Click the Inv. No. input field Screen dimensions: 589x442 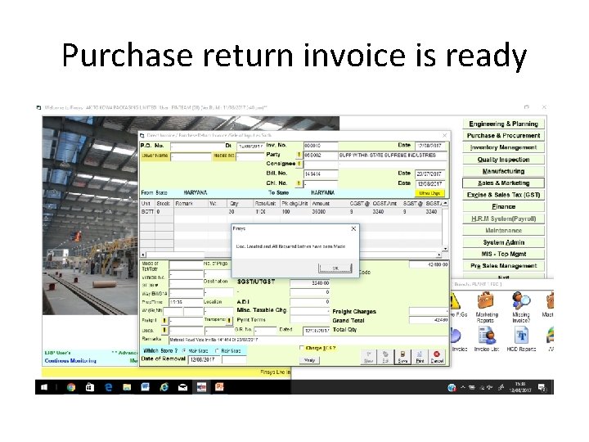[x=321, y=146]
